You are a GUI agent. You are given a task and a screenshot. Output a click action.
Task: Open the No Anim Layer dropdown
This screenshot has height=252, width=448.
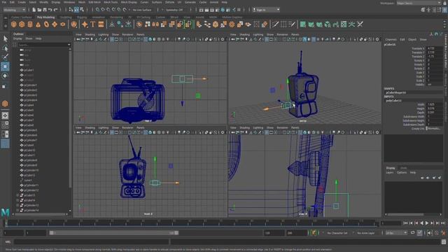[x=366, y=233]
